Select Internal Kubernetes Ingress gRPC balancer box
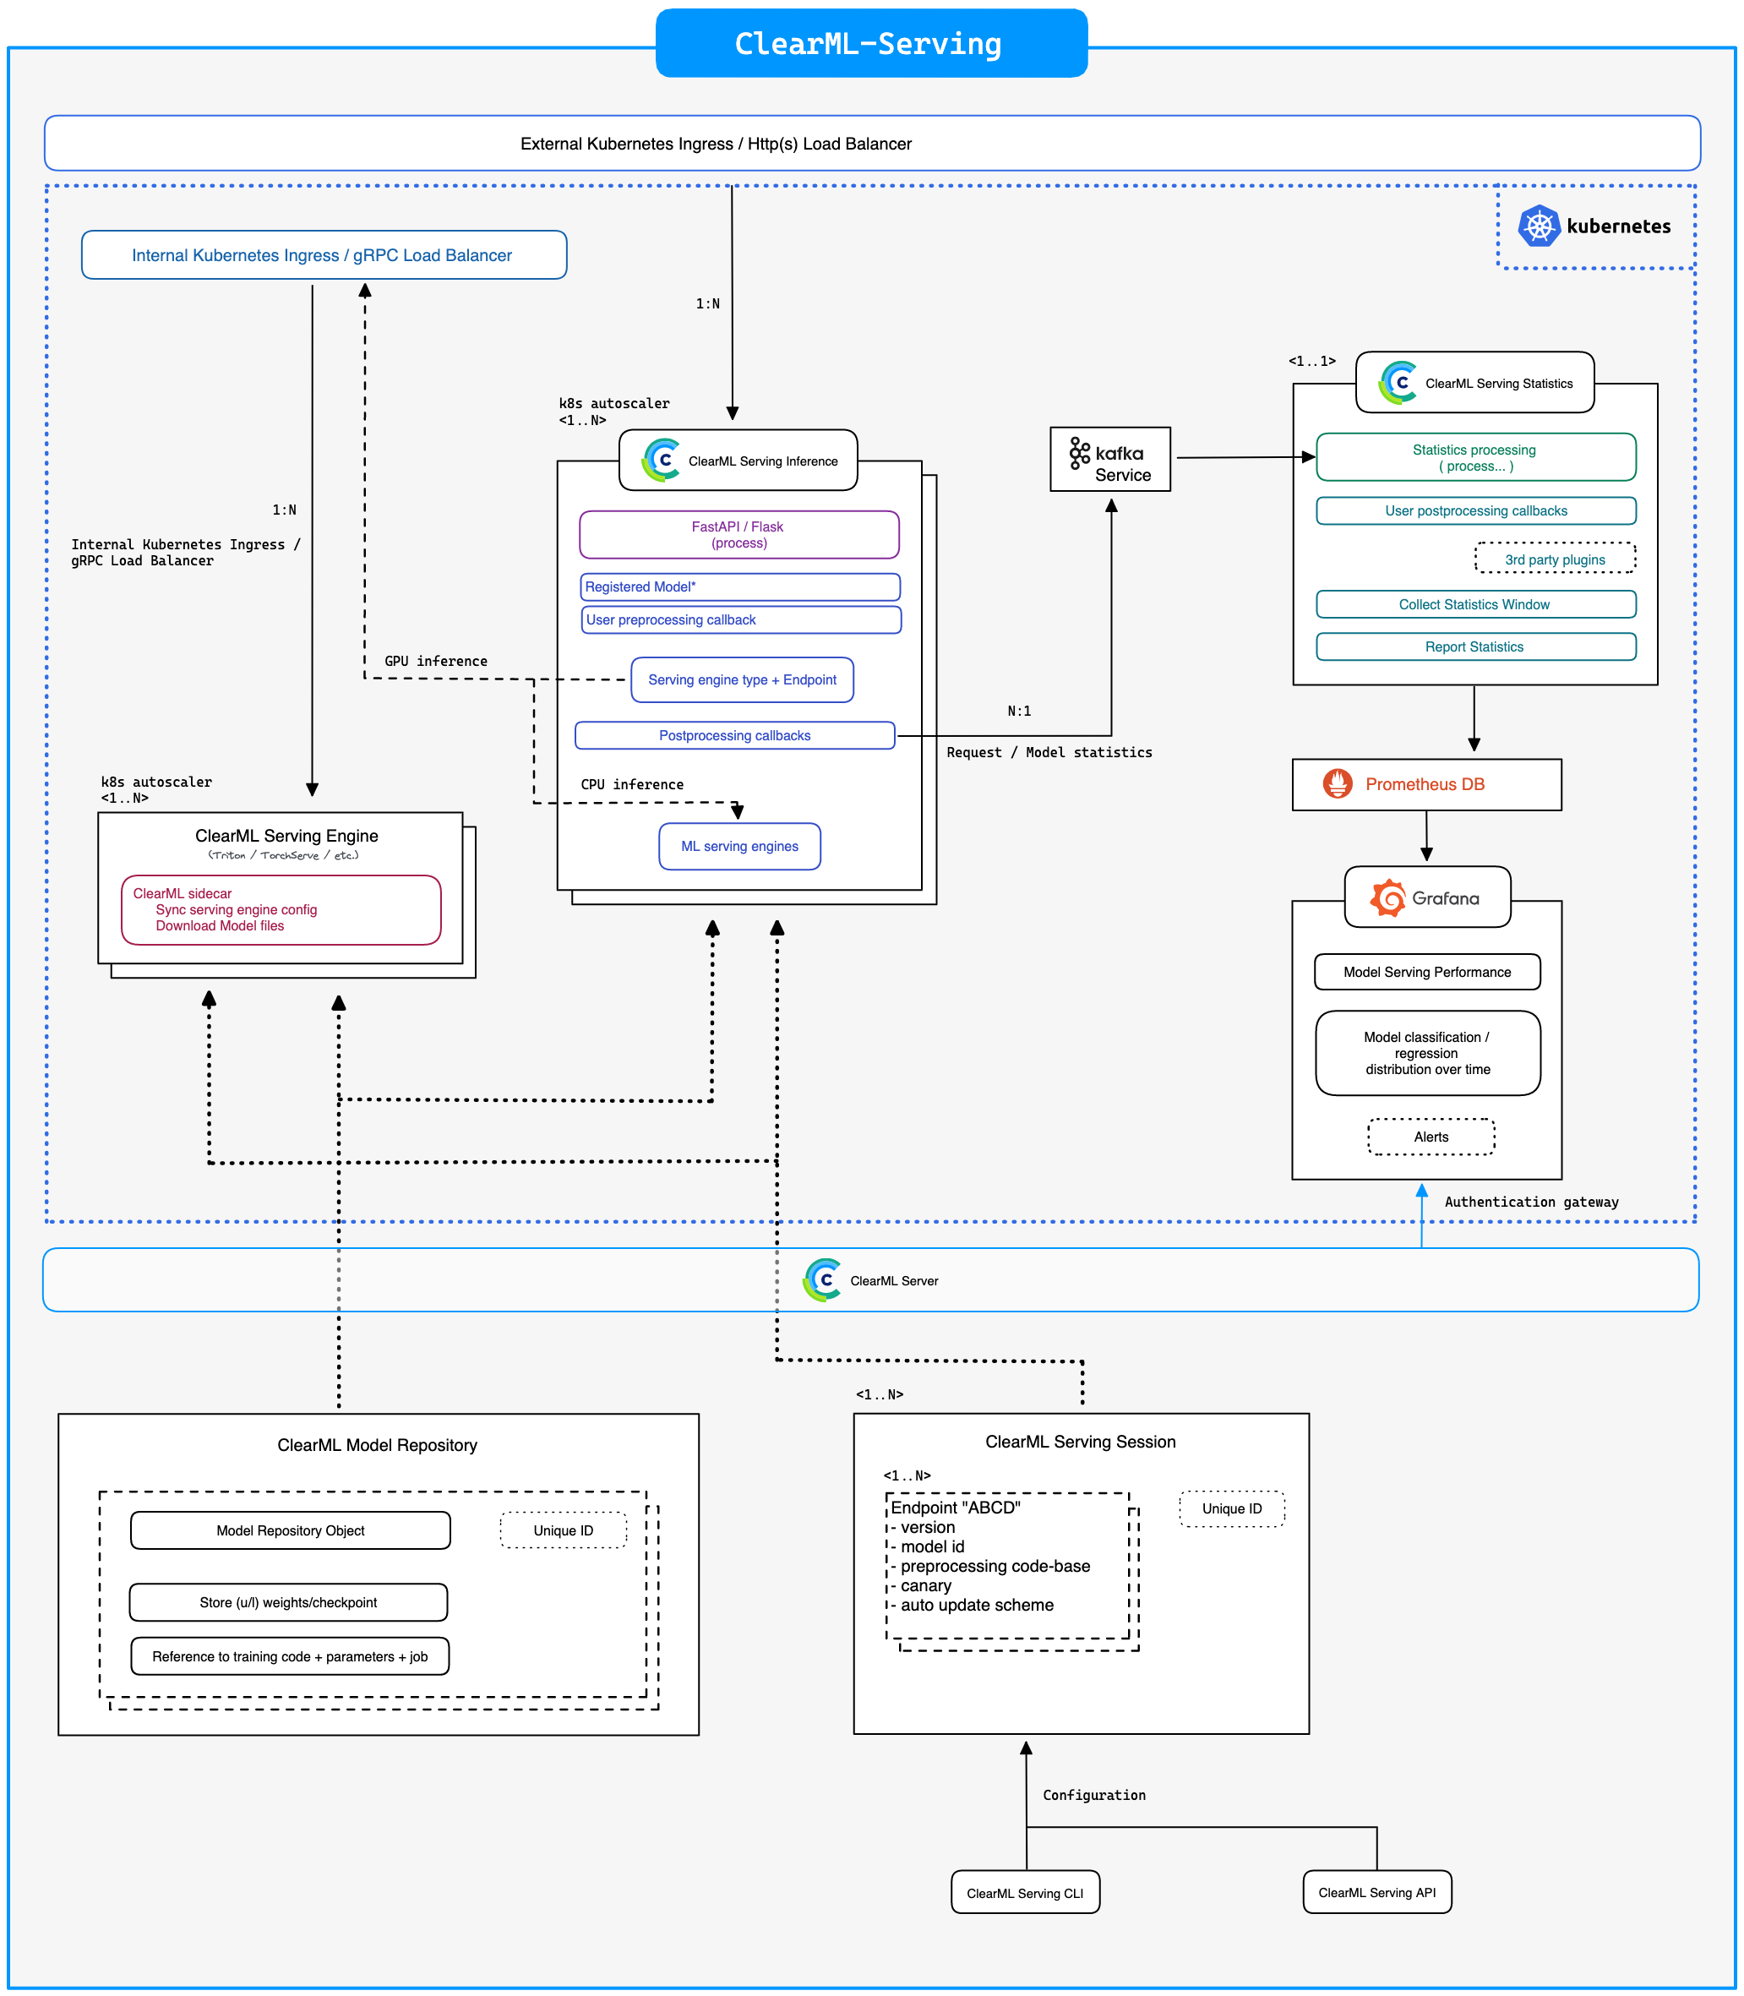This screenshot has height=1996, width=1744. pos(323,255)
